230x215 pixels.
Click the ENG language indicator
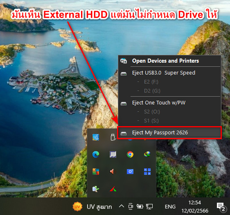pos(170,207)
